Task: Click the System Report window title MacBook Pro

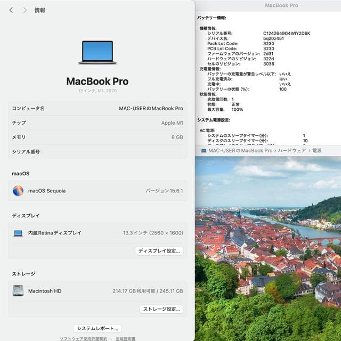Action: click(281, 5)
